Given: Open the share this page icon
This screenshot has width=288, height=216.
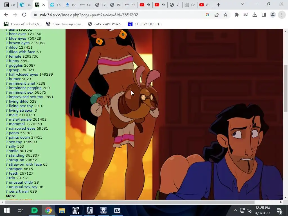Looking at the screenshot, I should point(217,15).
